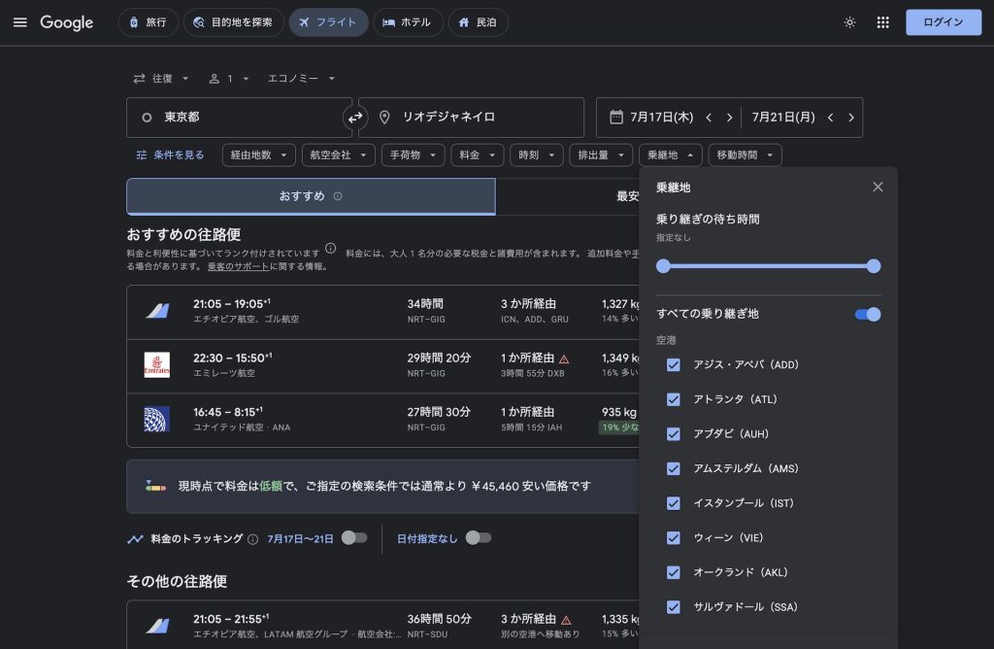Image resolution: width=994 pixels, height=649 pixels.
Task: Open the エコノミー cabin class dropdown
Action: tap(301, 79)
